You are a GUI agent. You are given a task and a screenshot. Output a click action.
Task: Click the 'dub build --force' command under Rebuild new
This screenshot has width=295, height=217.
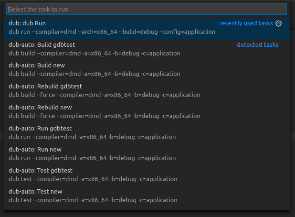[x=30, y=116]
